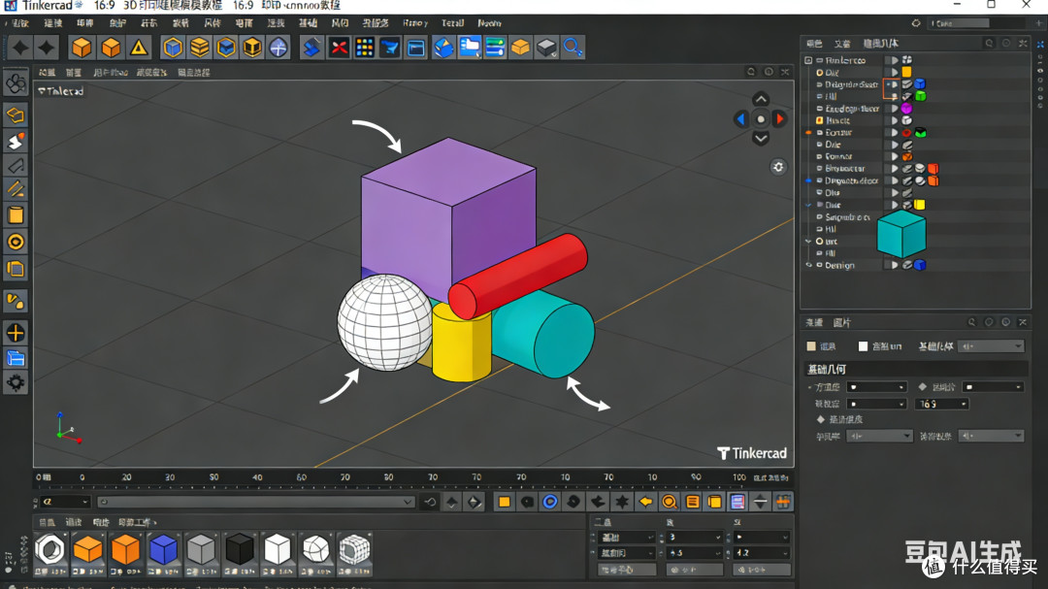This screenshot has height=589, width=1048.
Task: Pick the yellow ring target tool in sidebar
Action: point(16,242)
